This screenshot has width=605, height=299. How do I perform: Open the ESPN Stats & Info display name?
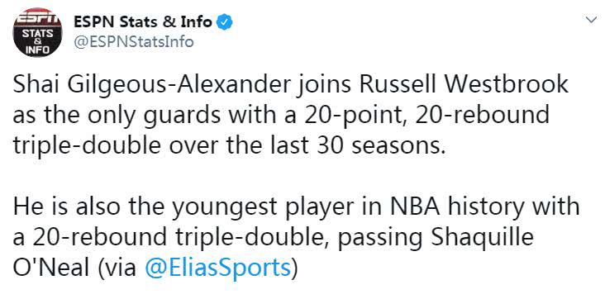click(143, 22)
